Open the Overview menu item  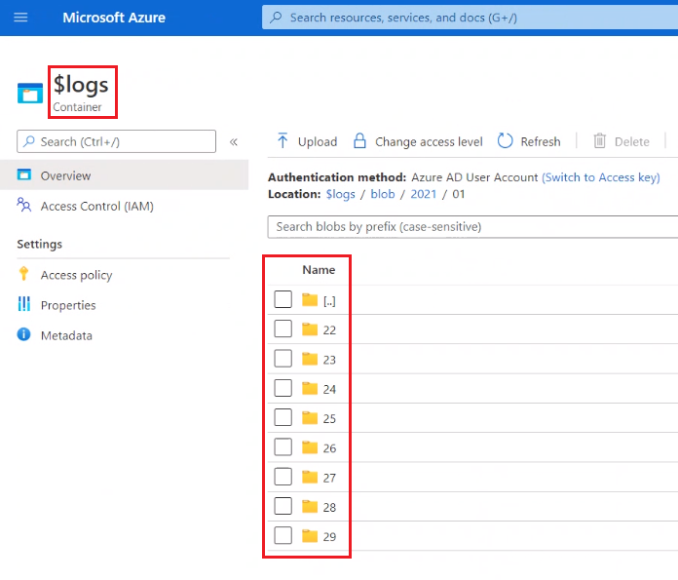[x=124, y=174]
